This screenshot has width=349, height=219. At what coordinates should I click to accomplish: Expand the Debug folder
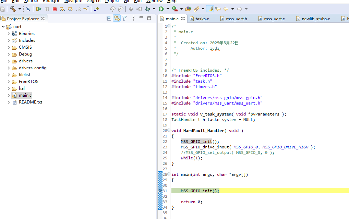[9, 54]
